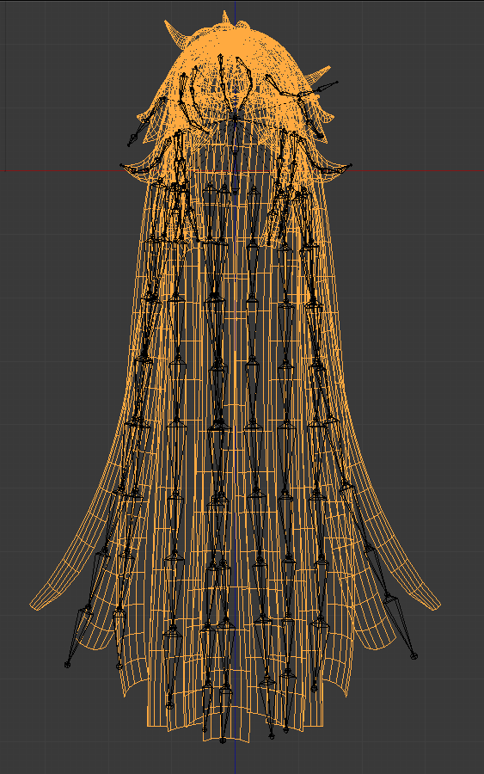The width and height of the screenshot is (484, 774).
Task: Select the long orange hair mesh wireframe
Action: click(x=236, y=376)
